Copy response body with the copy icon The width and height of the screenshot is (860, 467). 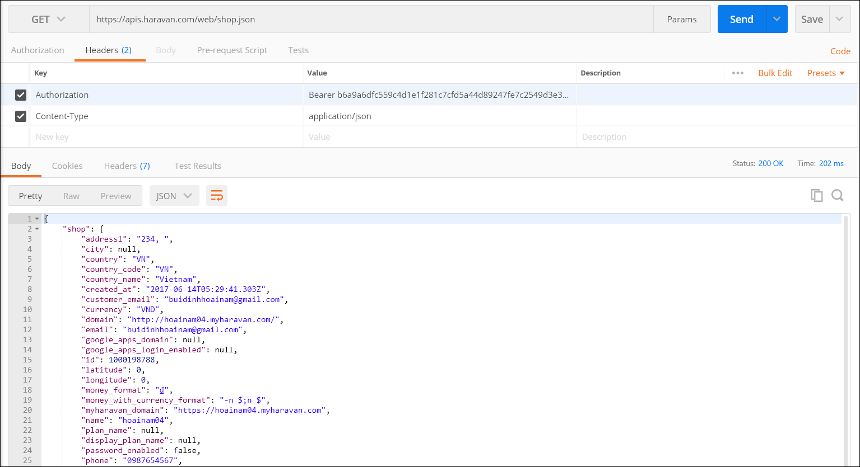[816, 195]
